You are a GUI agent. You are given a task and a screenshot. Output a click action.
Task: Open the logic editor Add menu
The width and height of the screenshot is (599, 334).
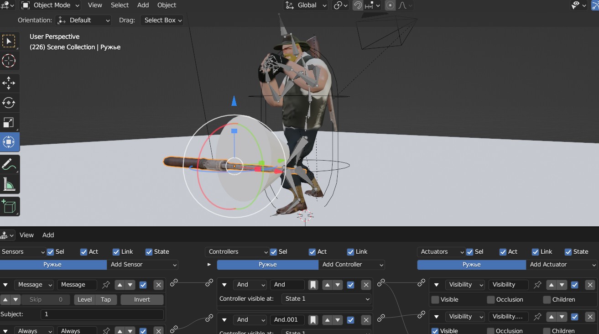click(x=48, y=235)
